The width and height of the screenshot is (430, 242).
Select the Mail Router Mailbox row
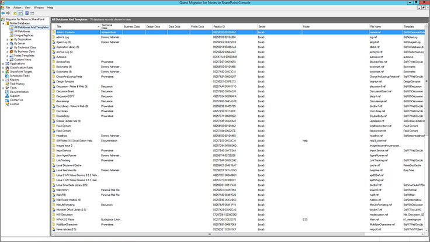click(x=238, y=200)
